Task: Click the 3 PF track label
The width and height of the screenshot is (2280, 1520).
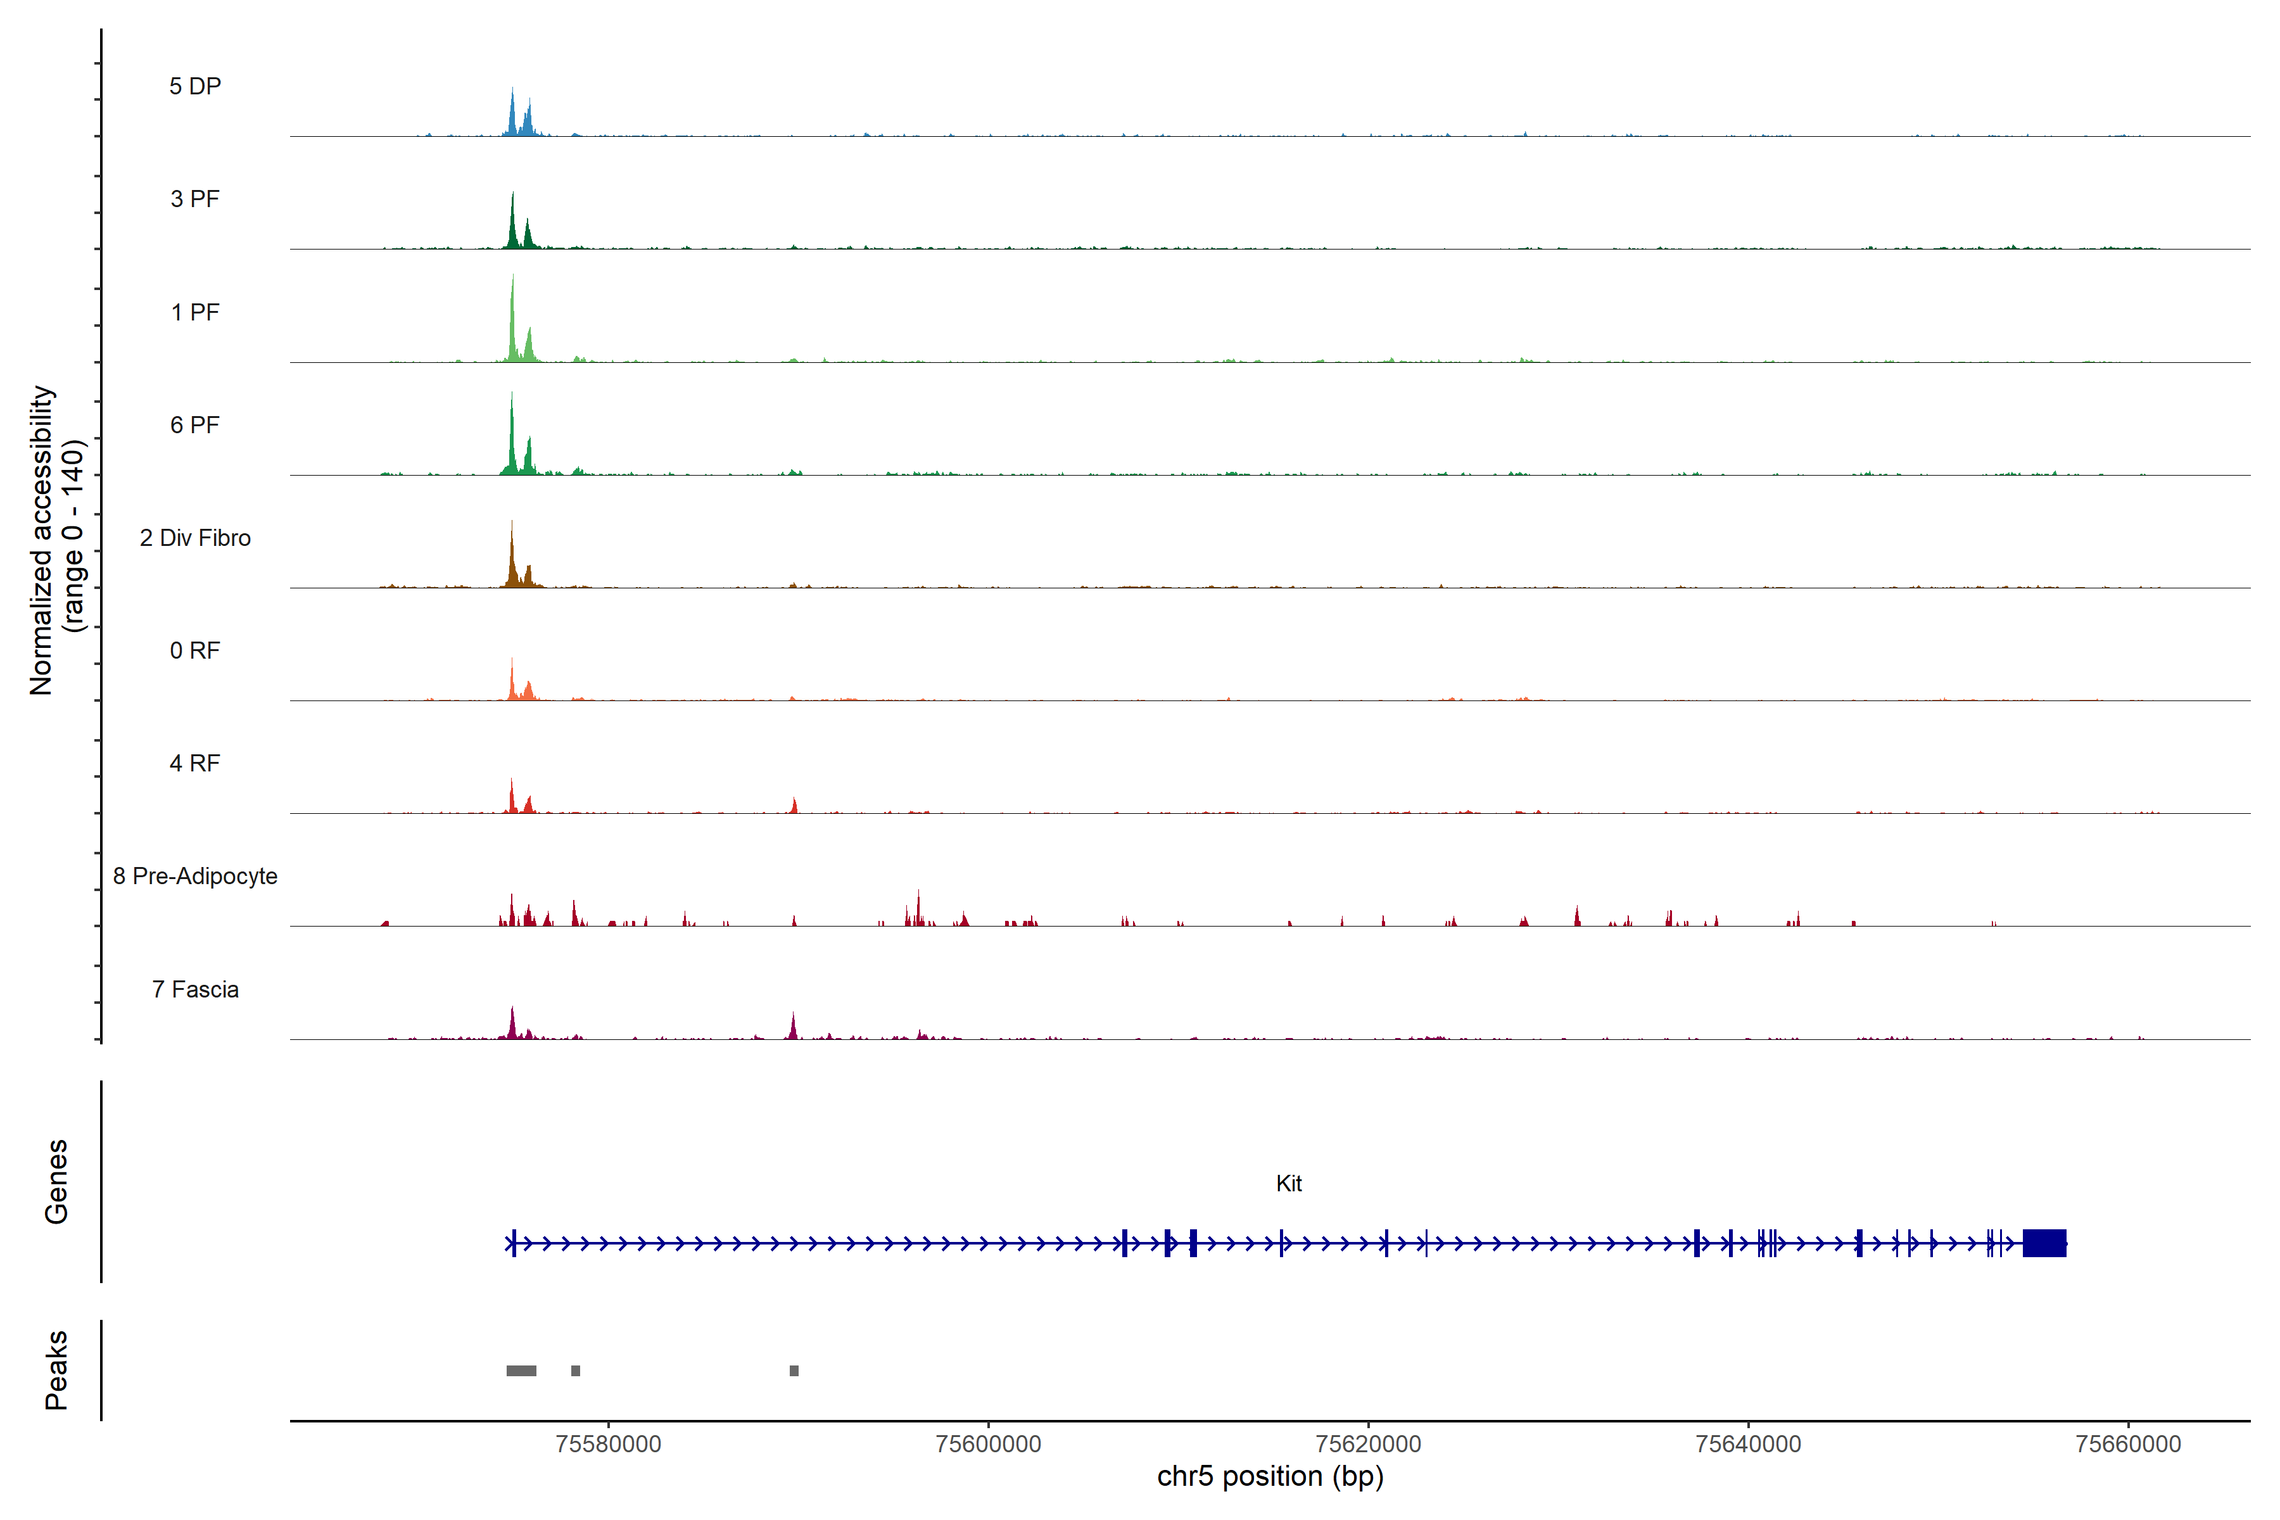Action: pyautogui.click(x=195, y=199)
